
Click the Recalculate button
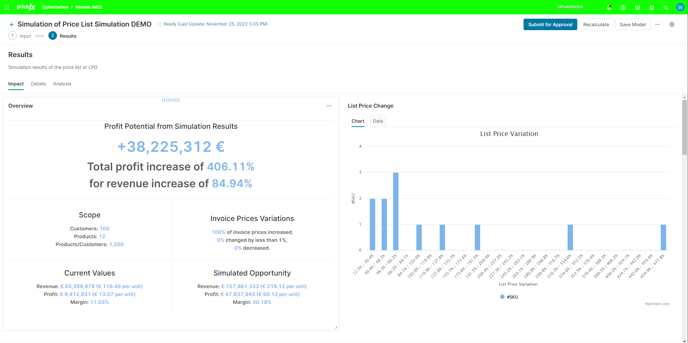[x=596, y=24]
